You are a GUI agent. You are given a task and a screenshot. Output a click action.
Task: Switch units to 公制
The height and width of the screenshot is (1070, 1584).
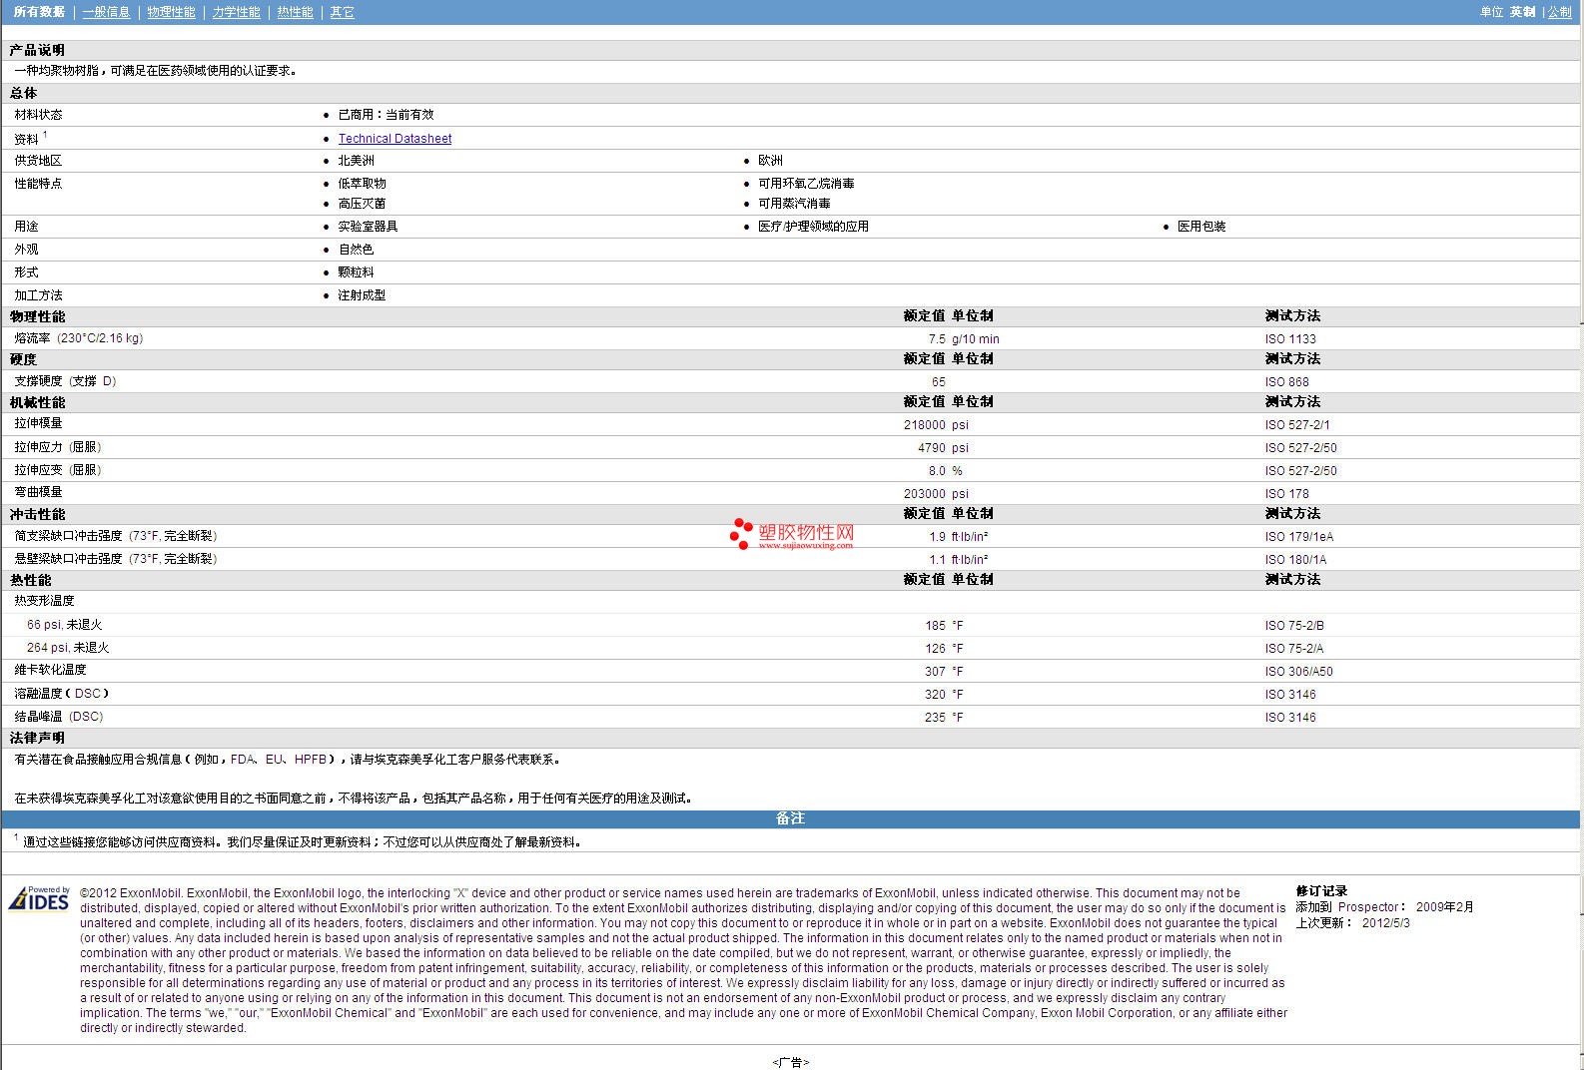(1559, 12)
